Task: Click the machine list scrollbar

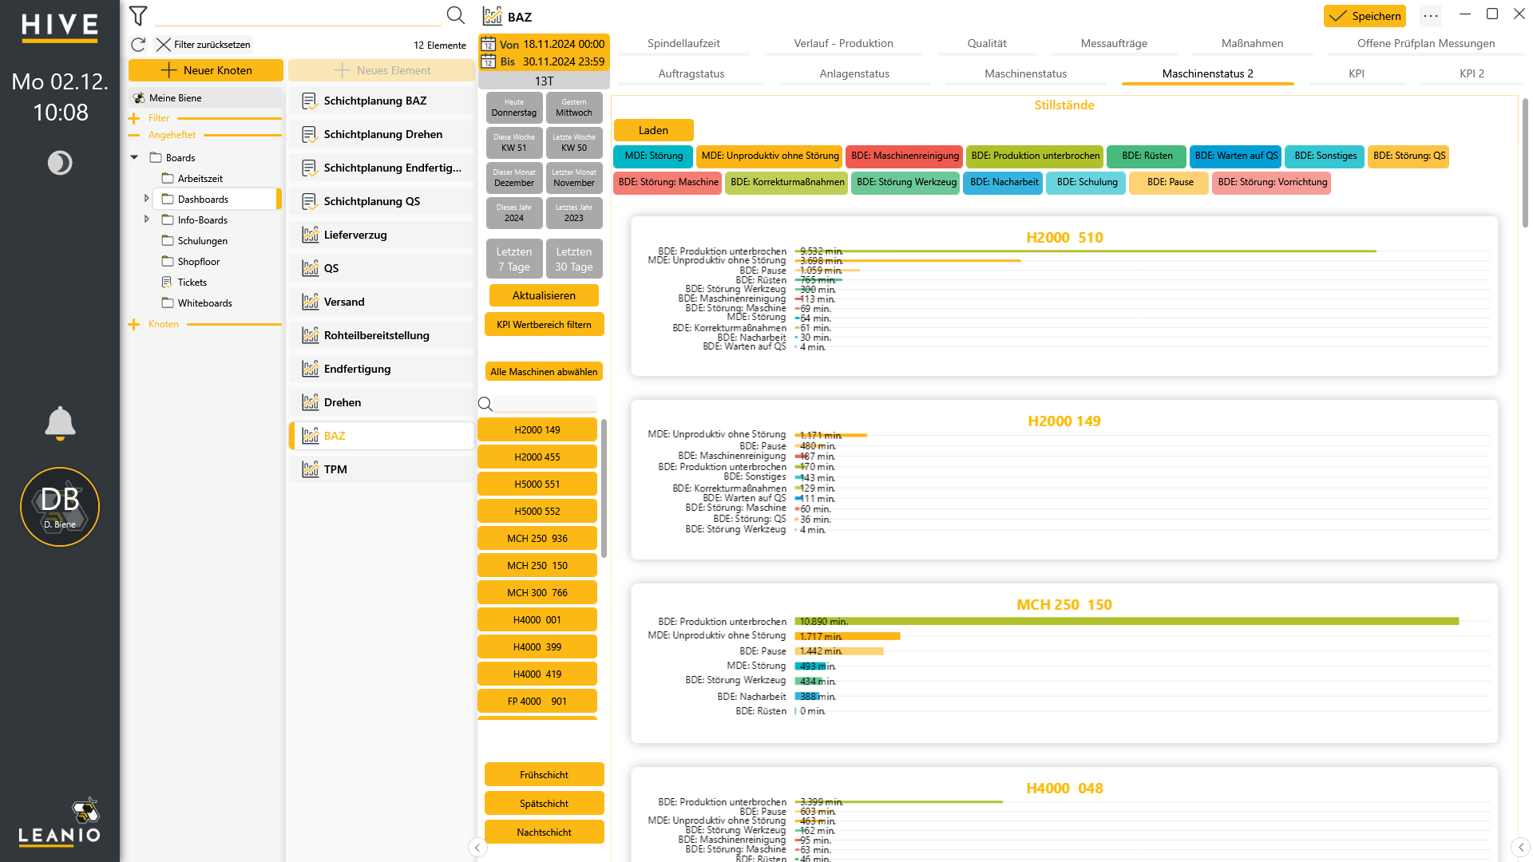Action: (604, 487)
